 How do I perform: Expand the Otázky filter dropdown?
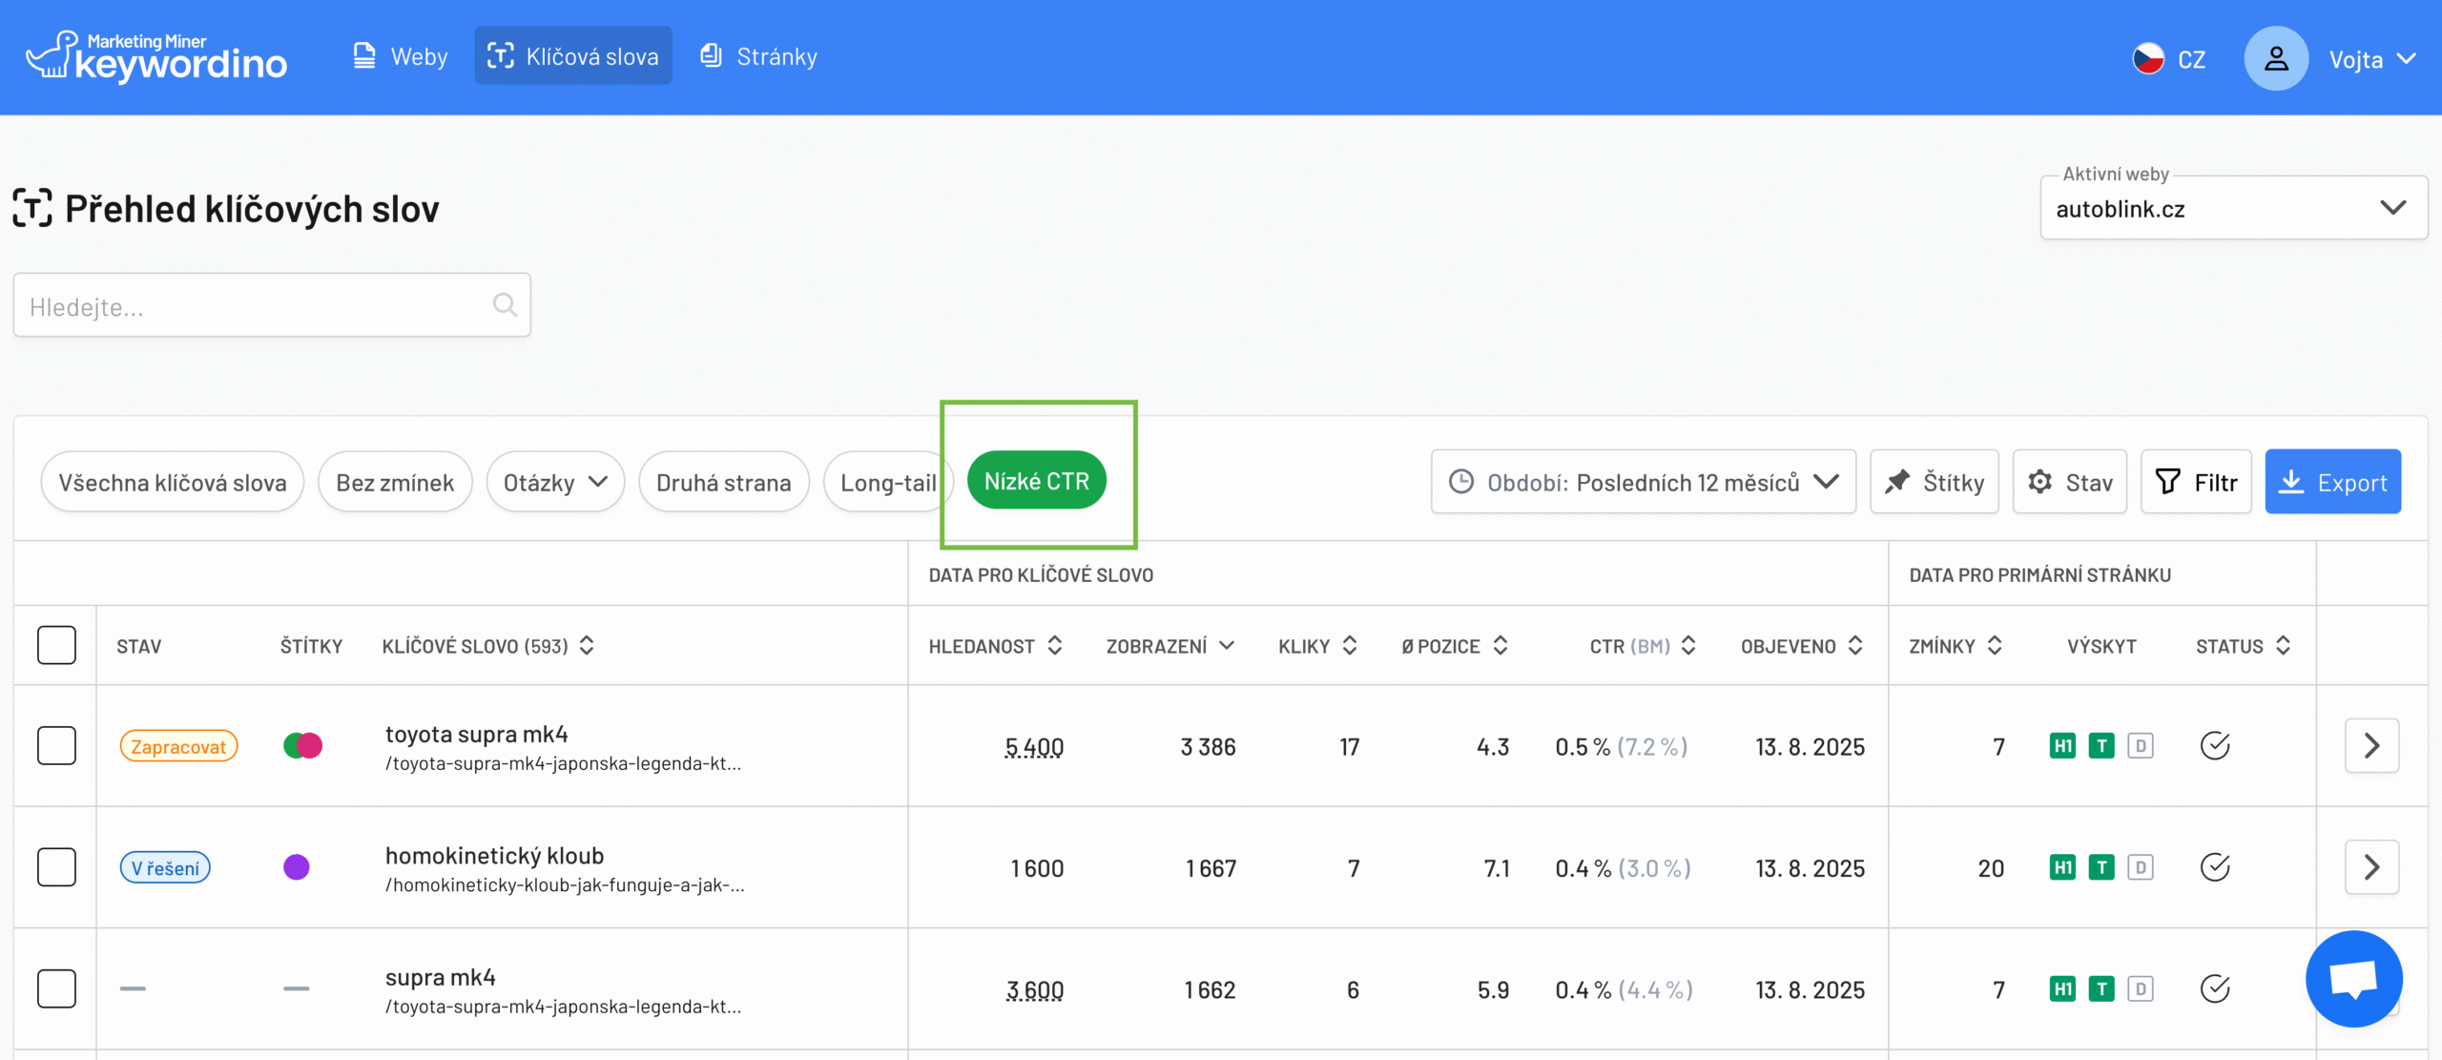pos(555,483)
